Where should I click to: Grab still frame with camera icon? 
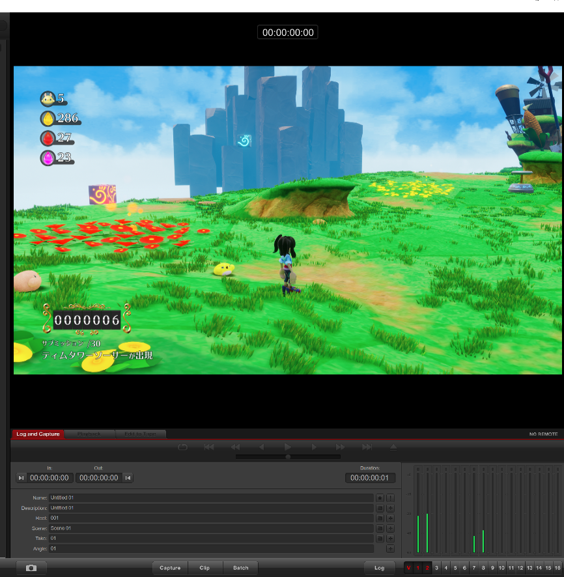31,568
